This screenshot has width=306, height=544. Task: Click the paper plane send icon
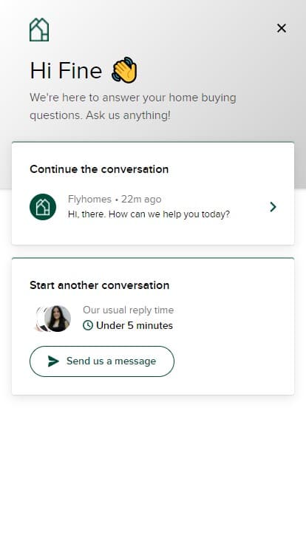53,361
